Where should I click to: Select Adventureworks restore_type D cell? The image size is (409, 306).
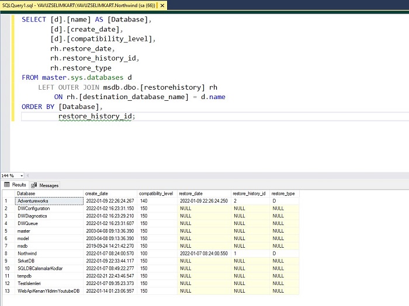tap(285, 201)
